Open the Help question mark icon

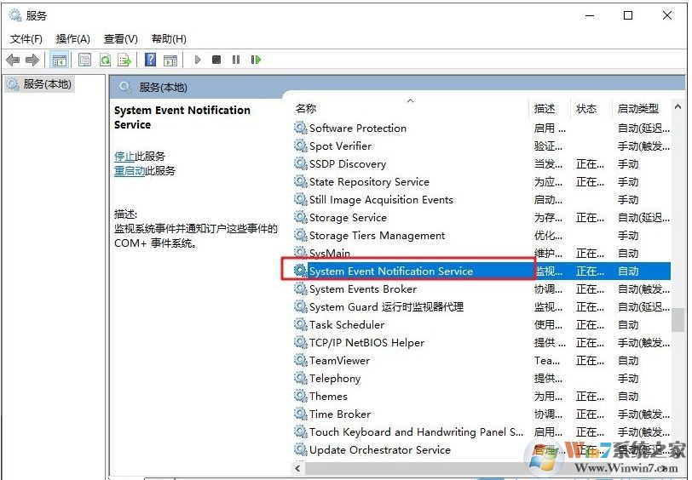(x=151, y=60)
